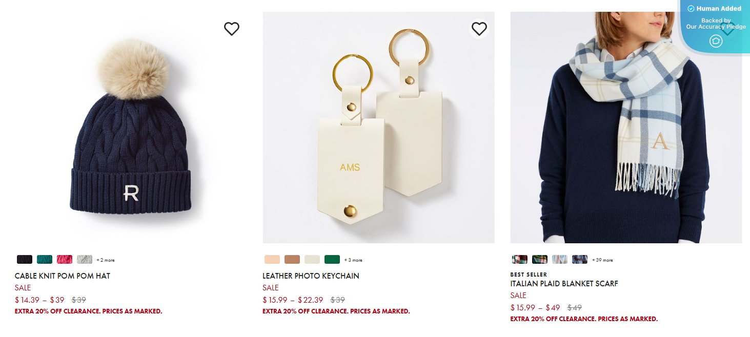The image size is (750, 337).
Task: Pick the cream keychain color swatch
Action: (312, 260)
